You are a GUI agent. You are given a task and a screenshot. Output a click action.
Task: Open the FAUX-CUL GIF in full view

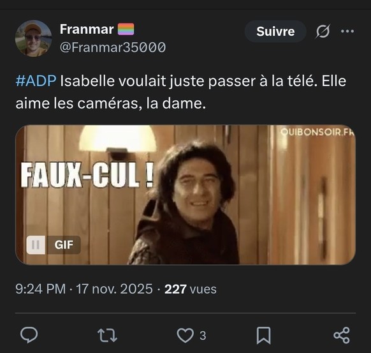click(x=185, y=195)
